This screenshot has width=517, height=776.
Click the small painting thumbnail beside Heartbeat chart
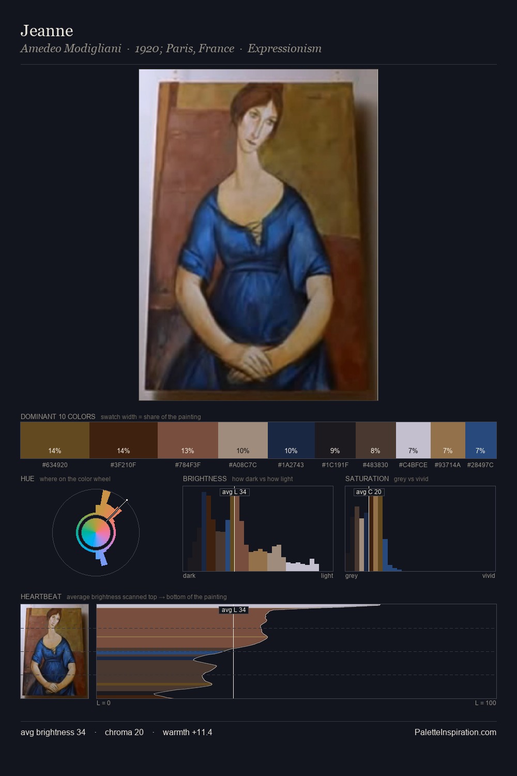coord(55,651)
